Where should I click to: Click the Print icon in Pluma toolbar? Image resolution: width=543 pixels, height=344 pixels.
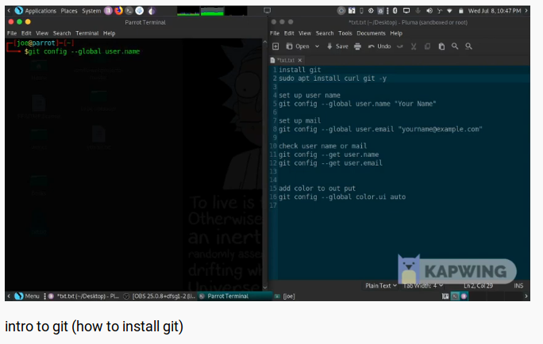point(358,46)
